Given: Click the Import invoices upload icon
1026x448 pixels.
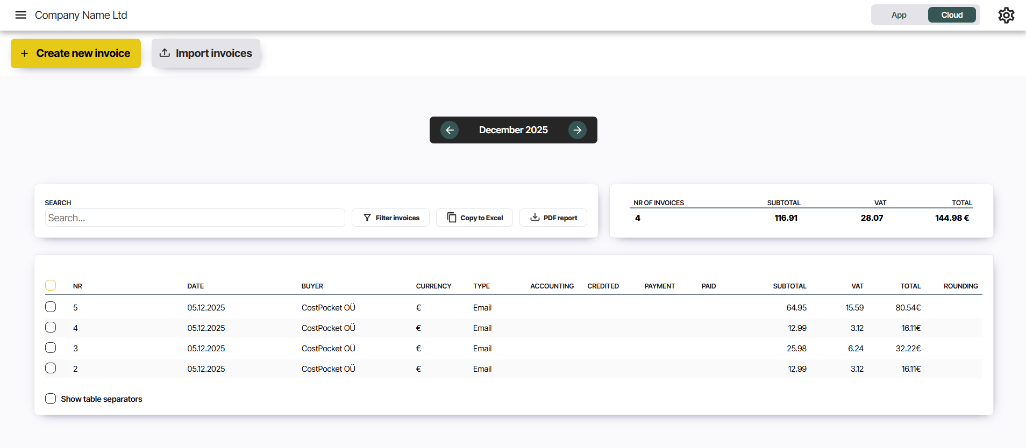Looking at the screenshot, I should (x=165, y=53).
